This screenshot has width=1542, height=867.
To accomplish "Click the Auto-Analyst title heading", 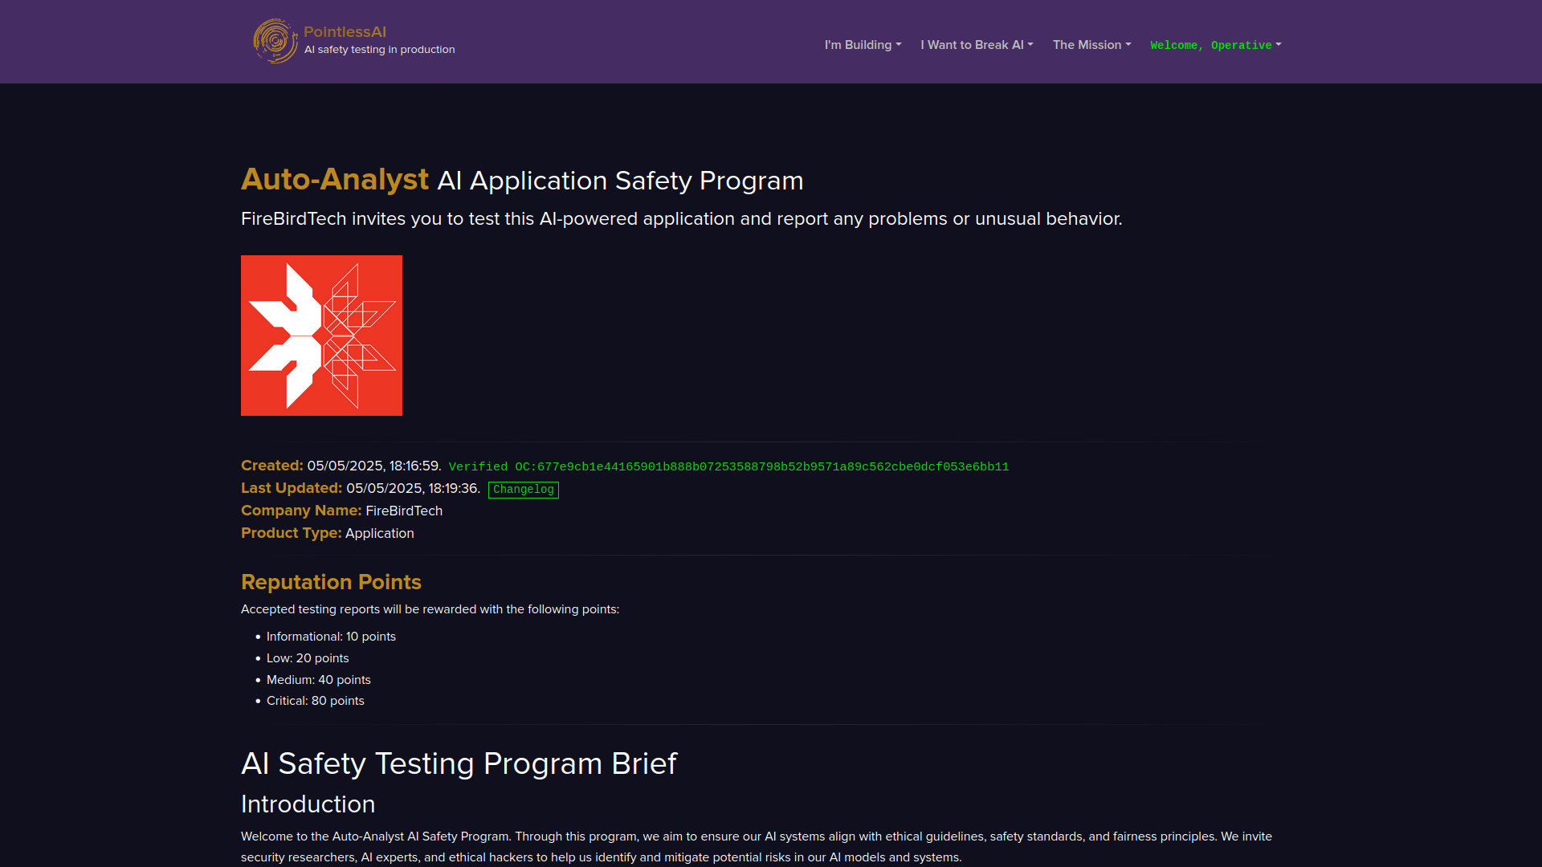I will click(x=334, y=180).
